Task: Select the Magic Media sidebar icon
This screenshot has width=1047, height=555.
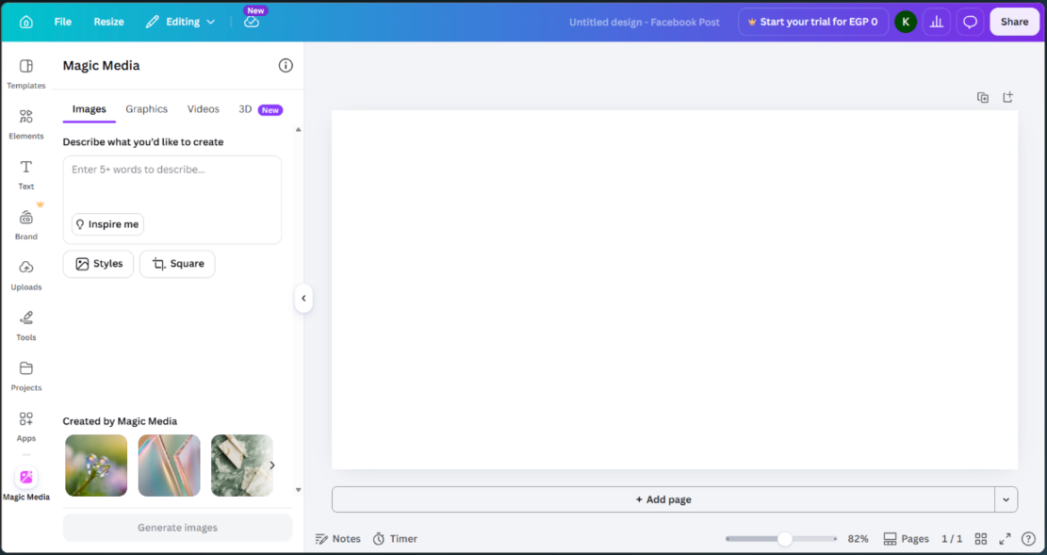Action: coord(26,484)
